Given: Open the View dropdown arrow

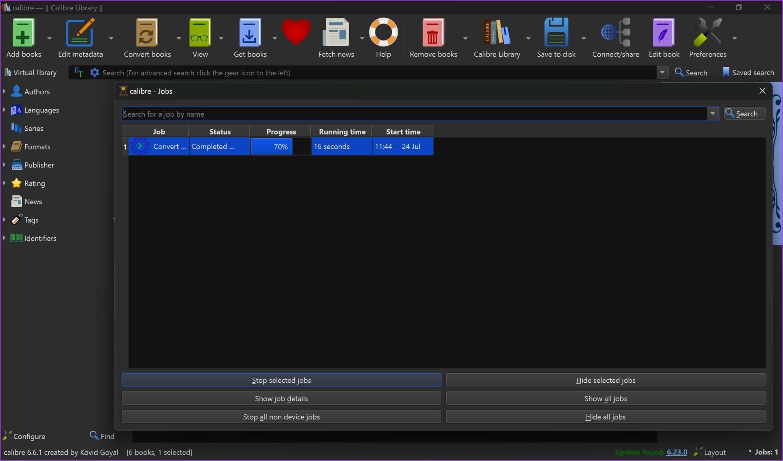Looking at the screenshot, I should (x=221, y=38).
